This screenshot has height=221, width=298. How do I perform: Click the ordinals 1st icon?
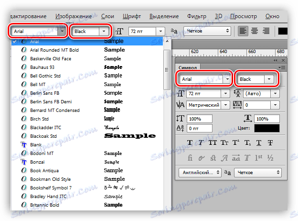(259, 157)
